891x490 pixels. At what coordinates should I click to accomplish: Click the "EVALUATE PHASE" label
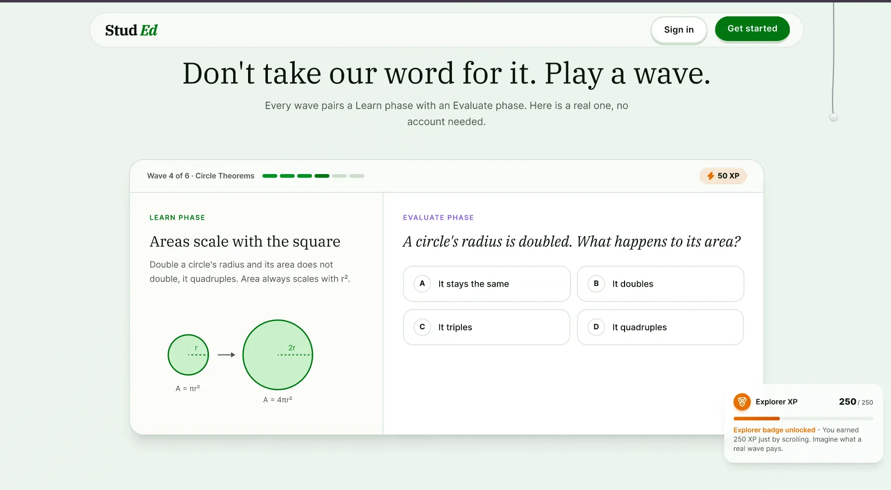(438, 218)
